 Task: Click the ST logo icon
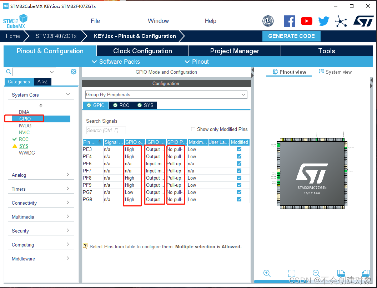tap(363, 21)
